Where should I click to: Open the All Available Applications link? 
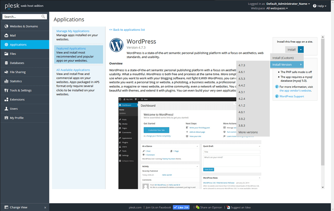pos(73,70)
